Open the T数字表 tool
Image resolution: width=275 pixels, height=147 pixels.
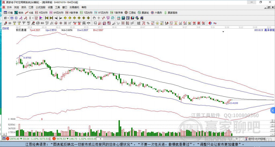[x=117, y=13]
